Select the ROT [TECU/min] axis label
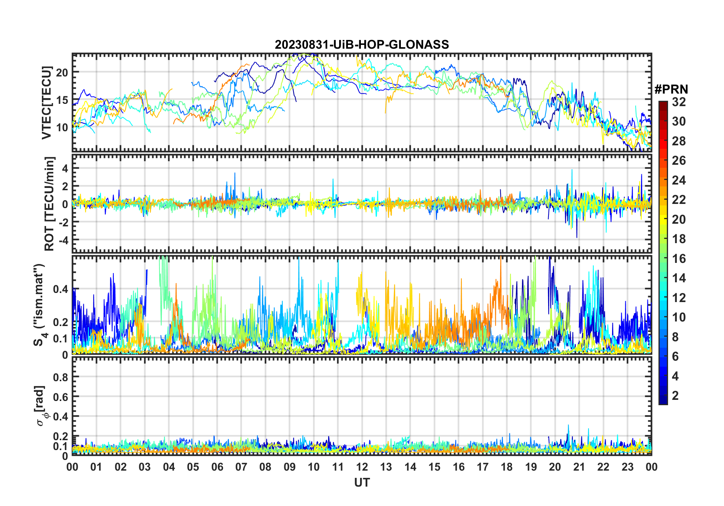 tap(49, 204)
